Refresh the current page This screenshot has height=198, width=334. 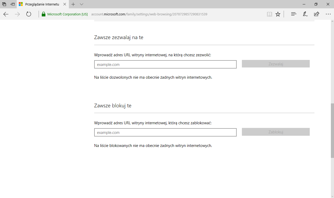coord(29,14)
